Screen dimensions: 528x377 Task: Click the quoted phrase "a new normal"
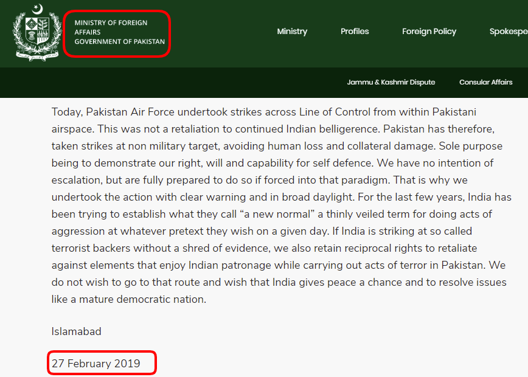tap(276, 214)
